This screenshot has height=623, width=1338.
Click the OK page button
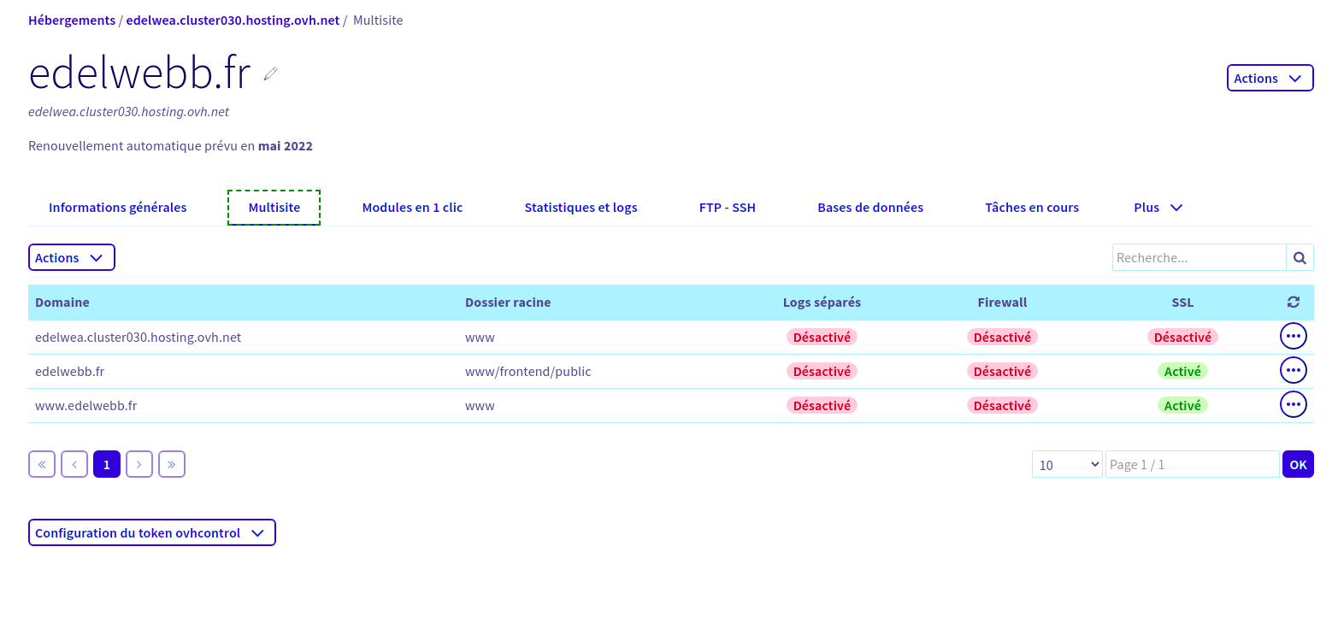1298,464
